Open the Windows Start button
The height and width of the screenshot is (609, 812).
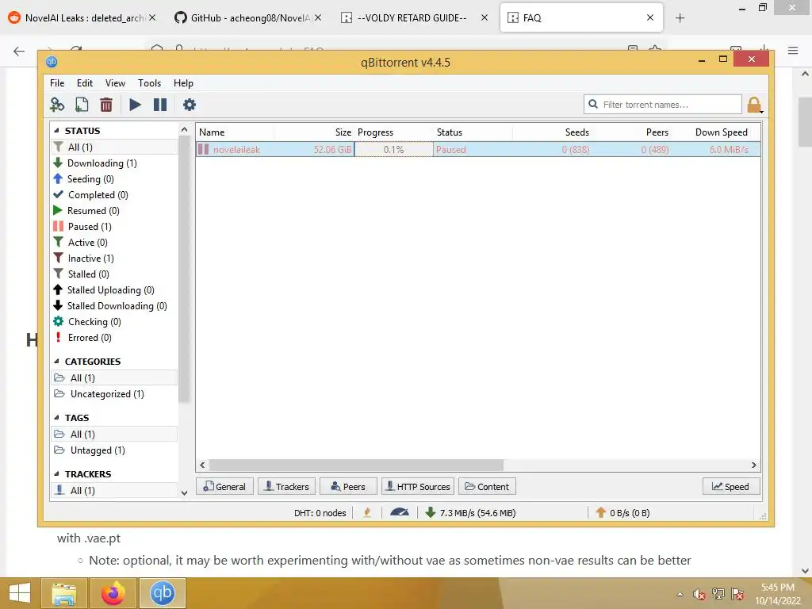(20, 593)
